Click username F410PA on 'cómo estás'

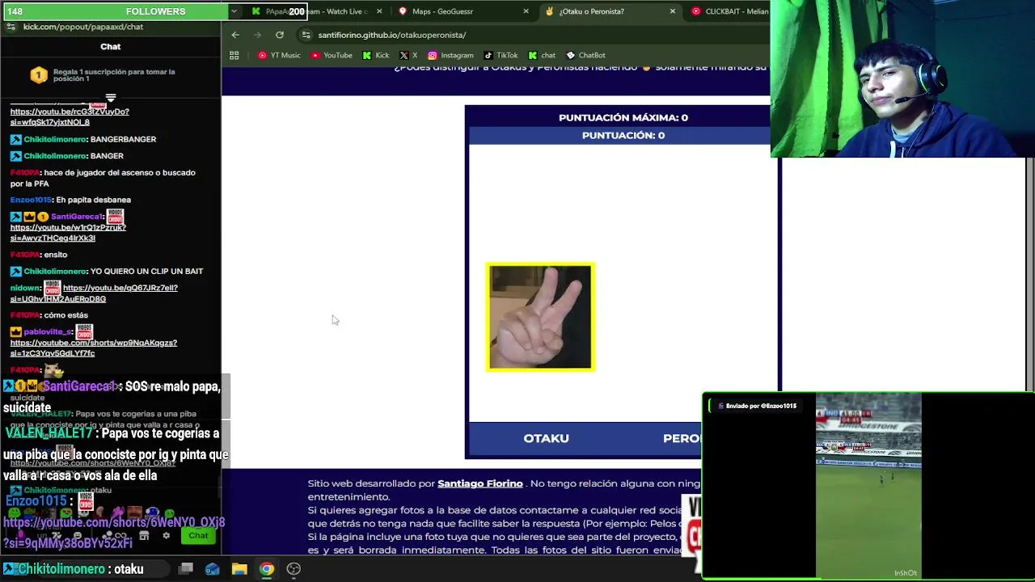coord(25,315)
